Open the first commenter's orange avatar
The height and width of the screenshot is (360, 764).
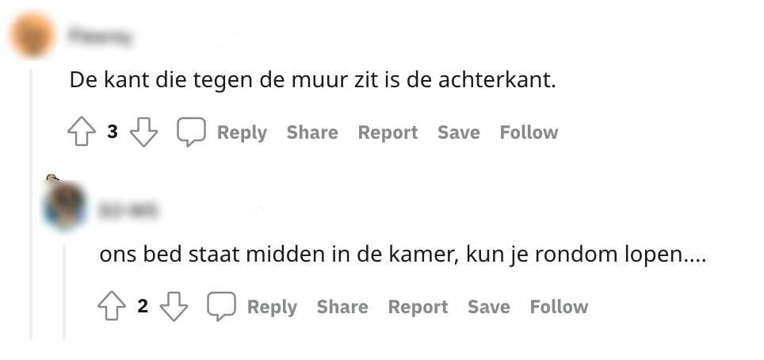[33, 36]
